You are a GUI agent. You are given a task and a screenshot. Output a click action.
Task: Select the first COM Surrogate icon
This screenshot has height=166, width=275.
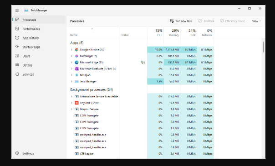point(76,116)
